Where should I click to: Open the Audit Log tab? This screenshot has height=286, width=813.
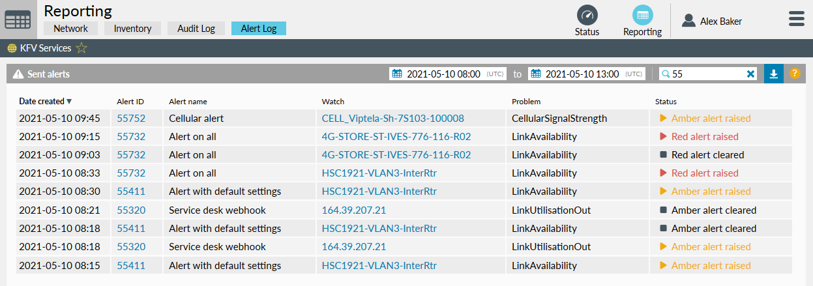(x=196, y=29)
